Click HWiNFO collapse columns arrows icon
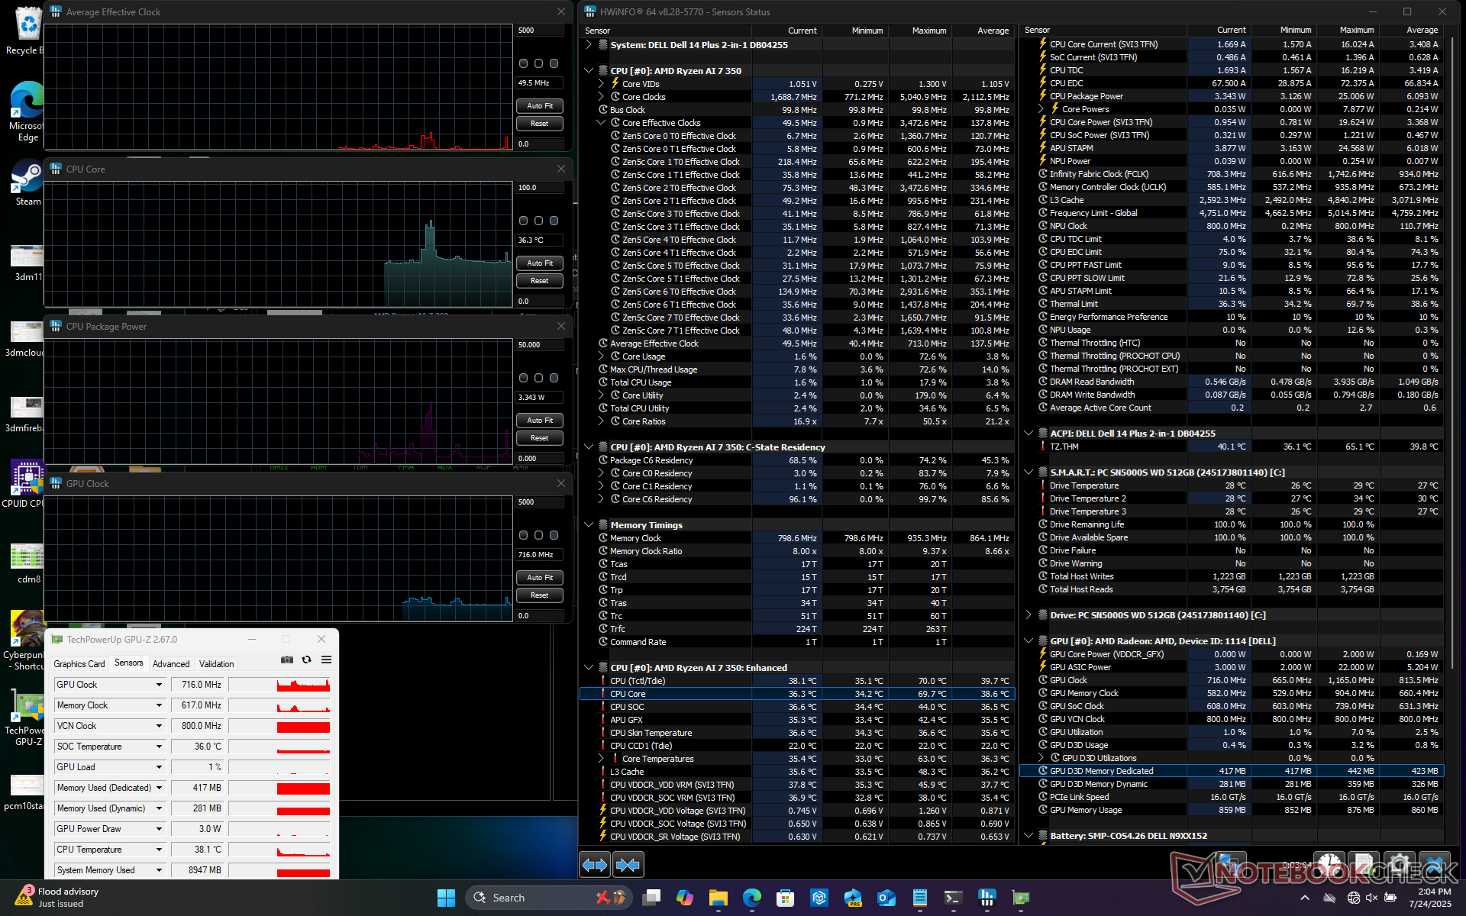 pyautogui.click(x=628, y=865)
